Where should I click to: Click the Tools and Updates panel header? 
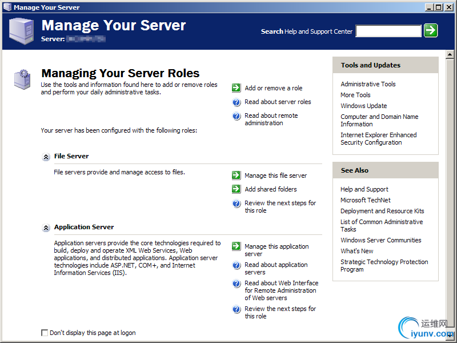[385, 65]
